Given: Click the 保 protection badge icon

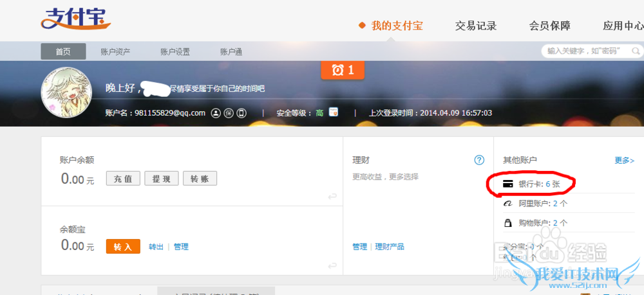Looking at the screenshot, I should pos(229,113).
